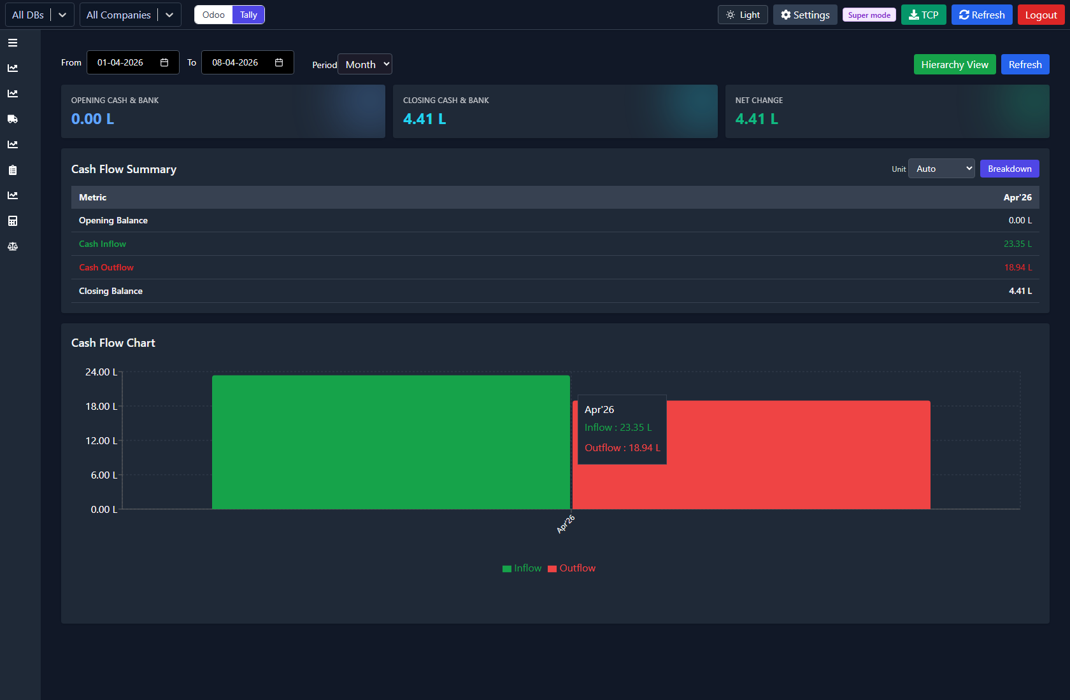Click chart-line icon between truck and clipboard icons

point(13,144)
